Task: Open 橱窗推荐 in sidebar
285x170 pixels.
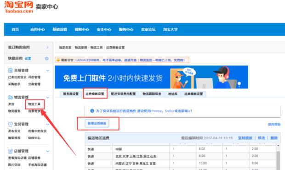Action: pyautogui.click(x=14, y=138)
